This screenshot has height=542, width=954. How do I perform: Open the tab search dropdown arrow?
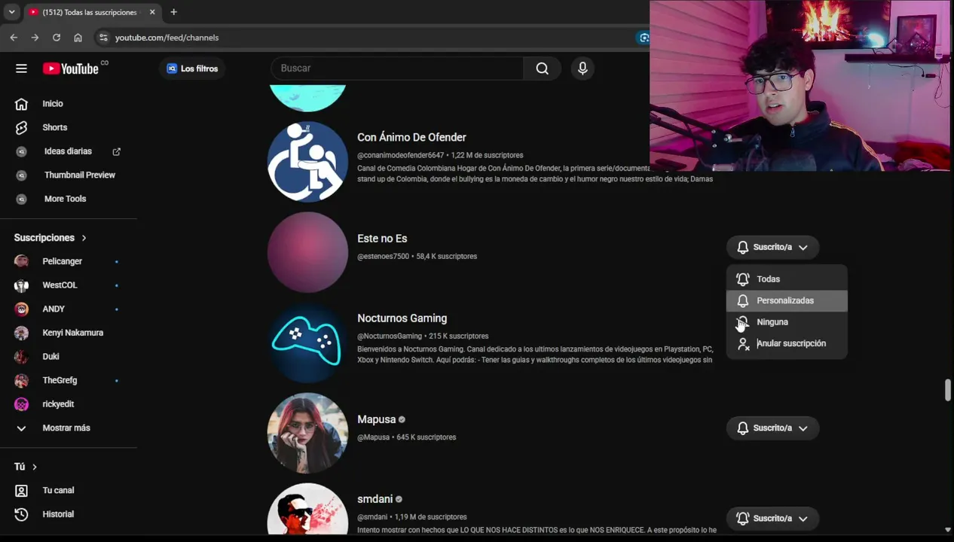click(x=11, y=12)
